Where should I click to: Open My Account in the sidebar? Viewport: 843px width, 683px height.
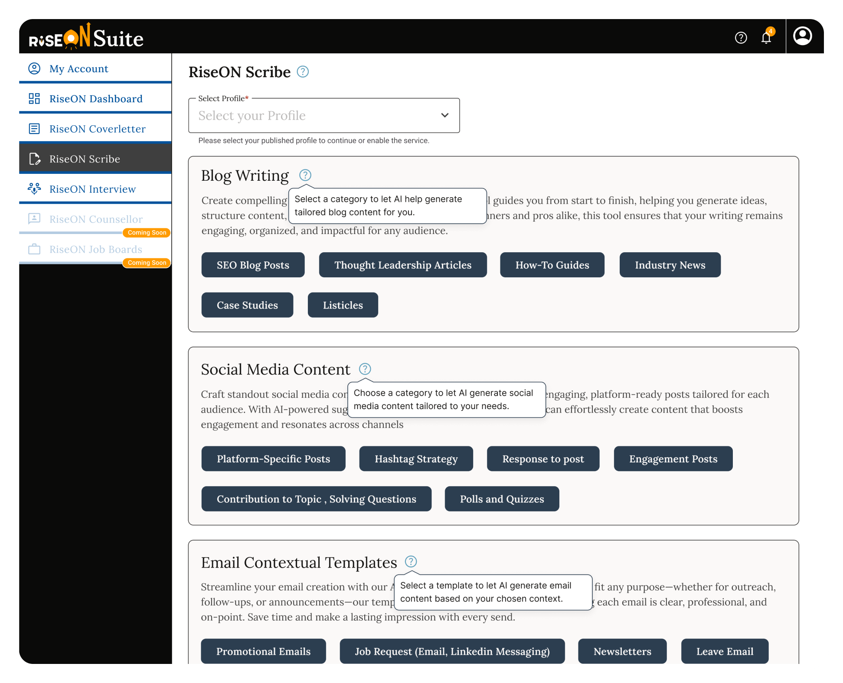95,68
